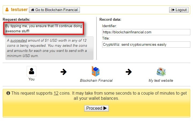Click the You person avatar icon
Screen dimensions: 193x121
(x=32, y=71)
